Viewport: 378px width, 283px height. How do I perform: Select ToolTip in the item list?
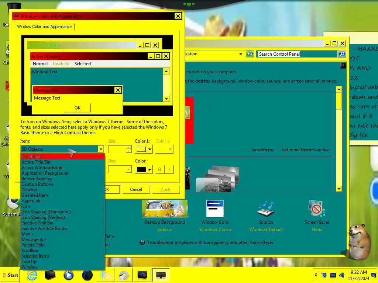(x=63, y=262)
